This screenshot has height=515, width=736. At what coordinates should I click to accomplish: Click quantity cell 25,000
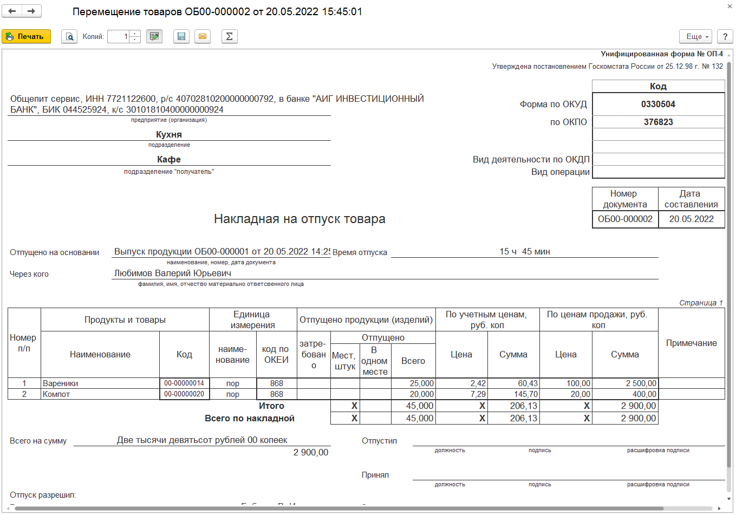coord(413,383)
